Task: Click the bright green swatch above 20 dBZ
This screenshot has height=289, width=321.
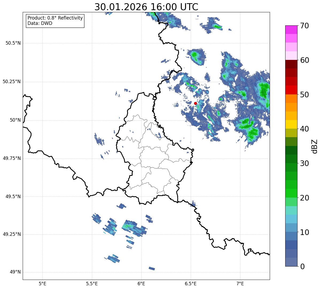Action: pos(291,193)
